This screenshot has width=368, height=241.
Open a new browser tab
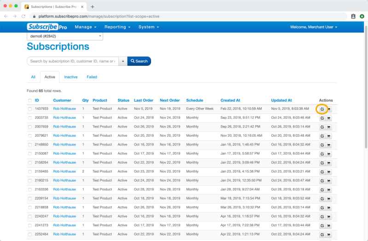pos(93,7)
